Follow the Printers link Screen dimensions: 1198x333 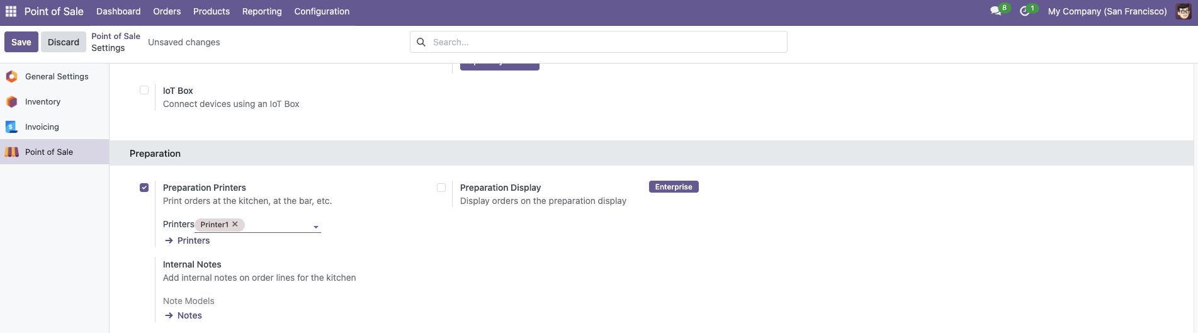[x=194, y=240]
